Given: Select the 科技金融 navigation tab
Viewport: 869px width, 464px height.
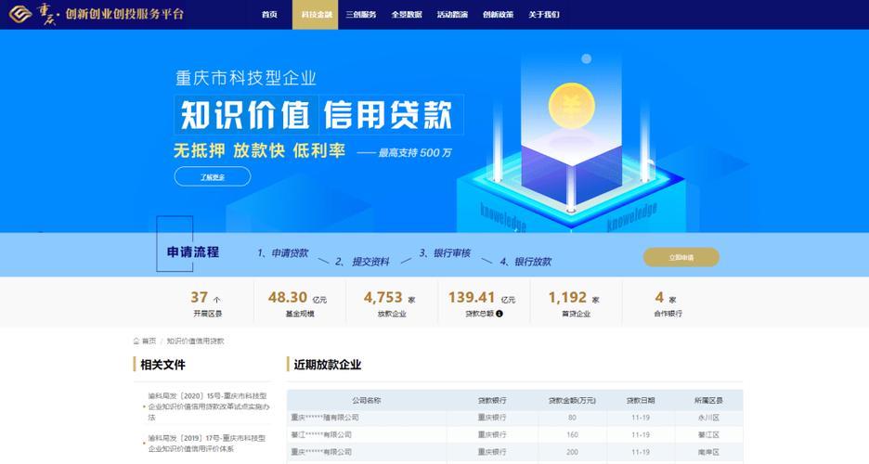Looking at the screenshot, I should click(x=317, y=15).
